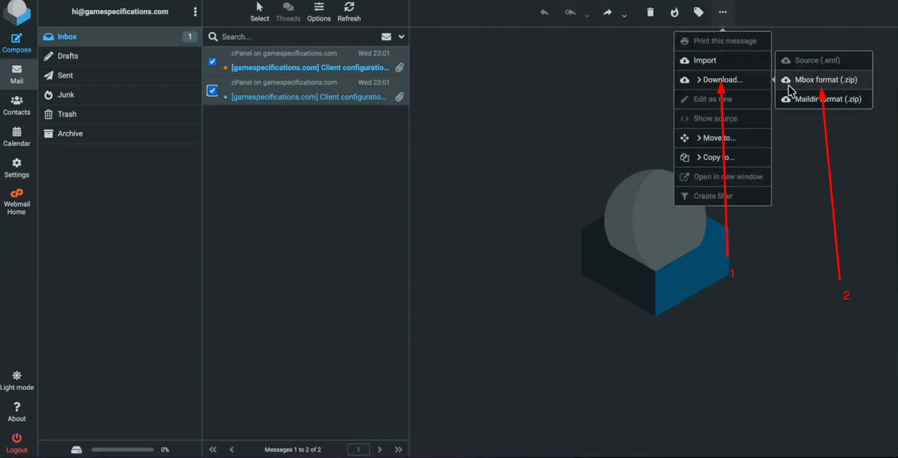Open the Contacts section in sidebar

click(17, 105)
